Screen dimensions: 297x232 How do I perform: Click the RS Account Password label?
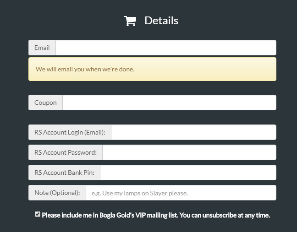tap(66, 152)
